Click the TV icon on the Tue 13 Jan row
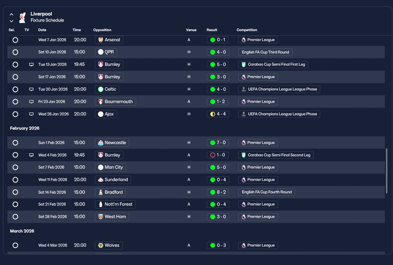This screenshot has width=393, height=265. pos(31,64)
